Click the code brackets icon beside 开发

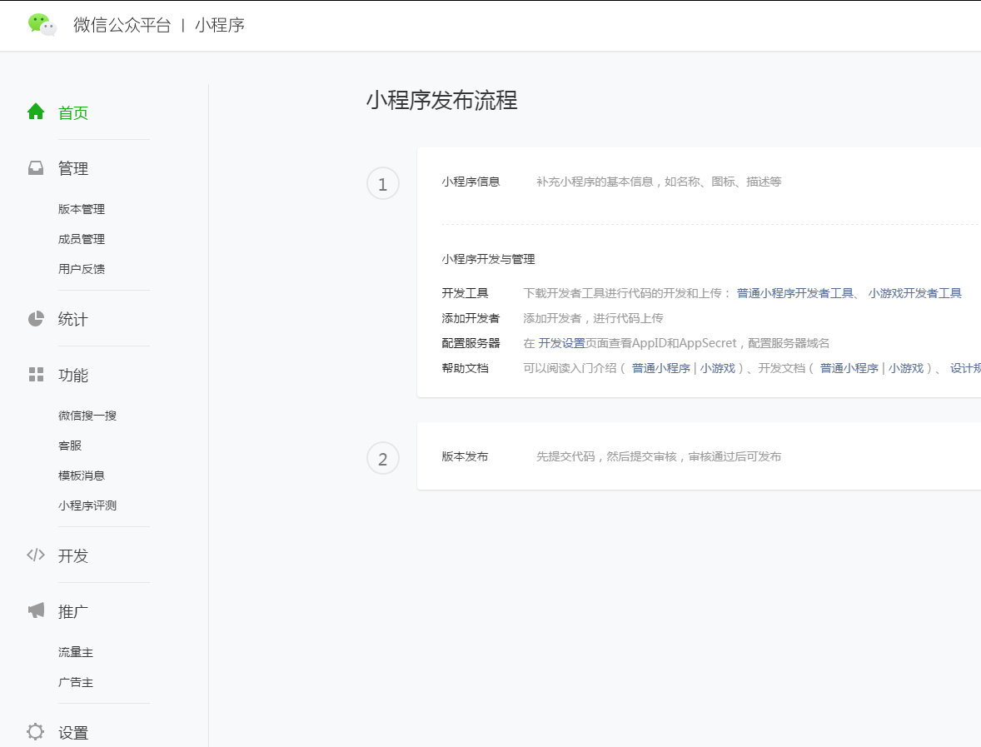click(x=36, y=555)
